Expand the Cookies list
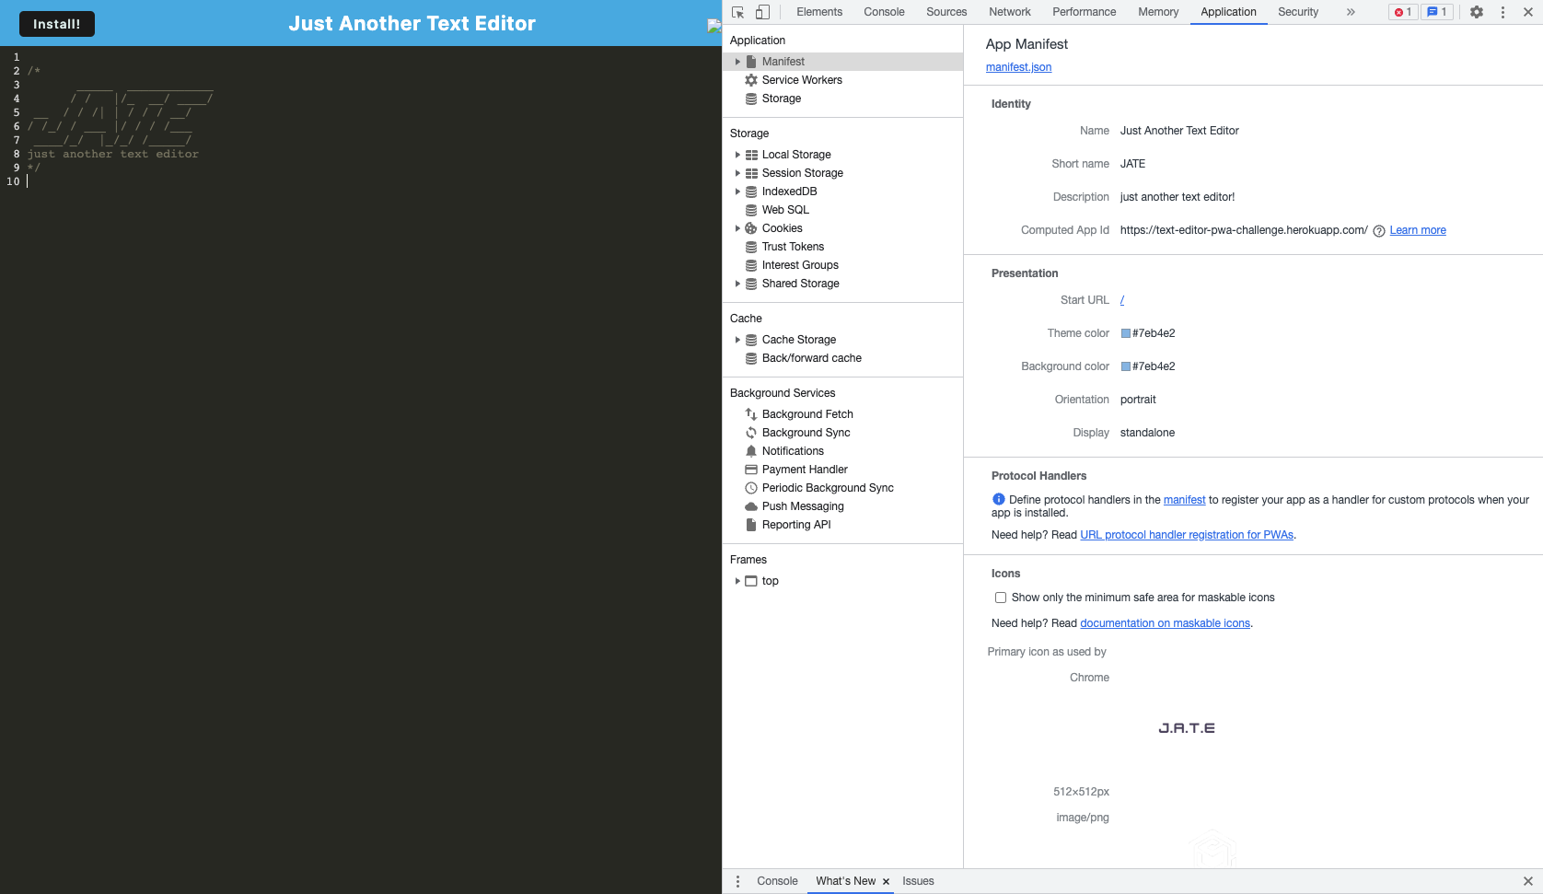This screenshot has height=894, width=1543. tap(737, 228)
